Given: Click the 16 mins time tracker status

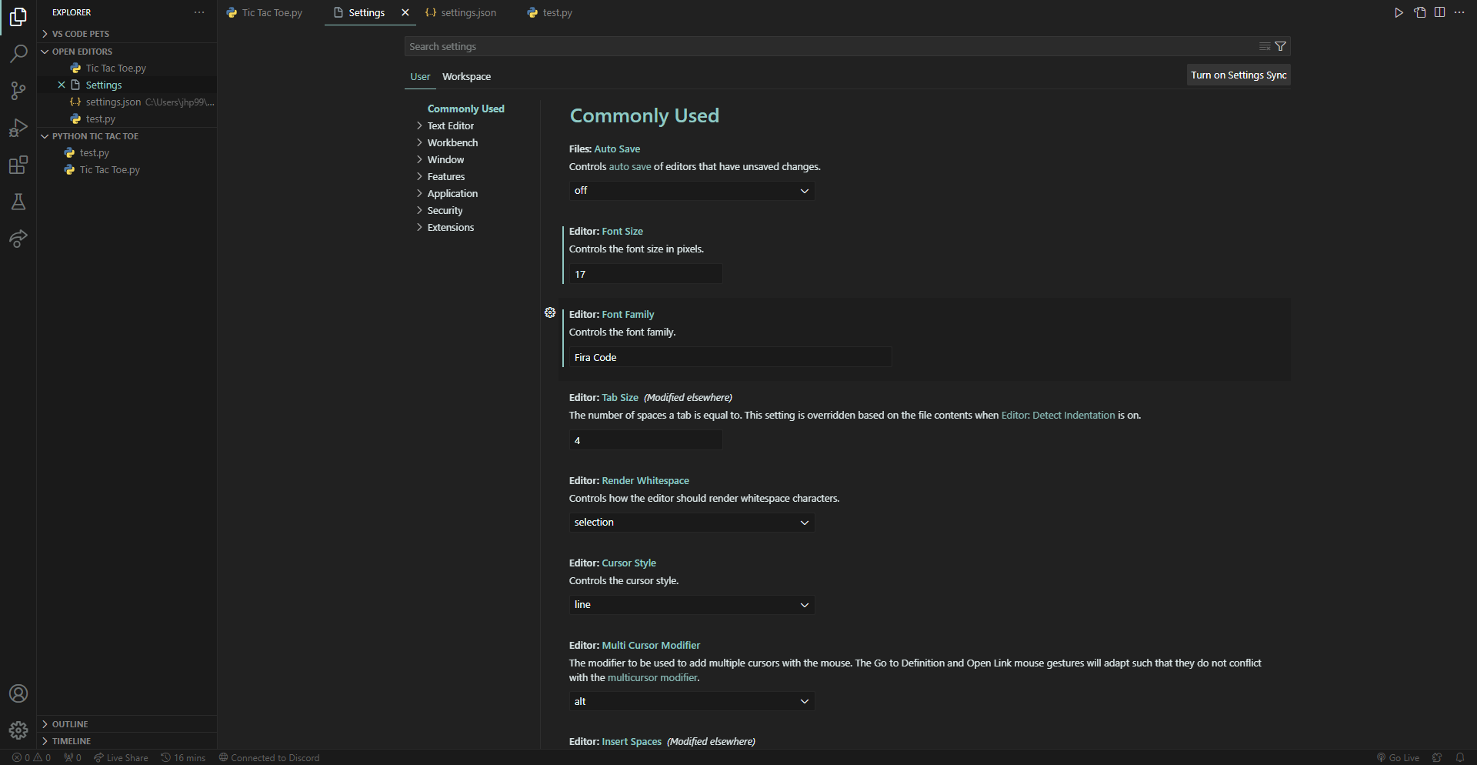Looking at the screenshot, I should [x=183, y=758].
